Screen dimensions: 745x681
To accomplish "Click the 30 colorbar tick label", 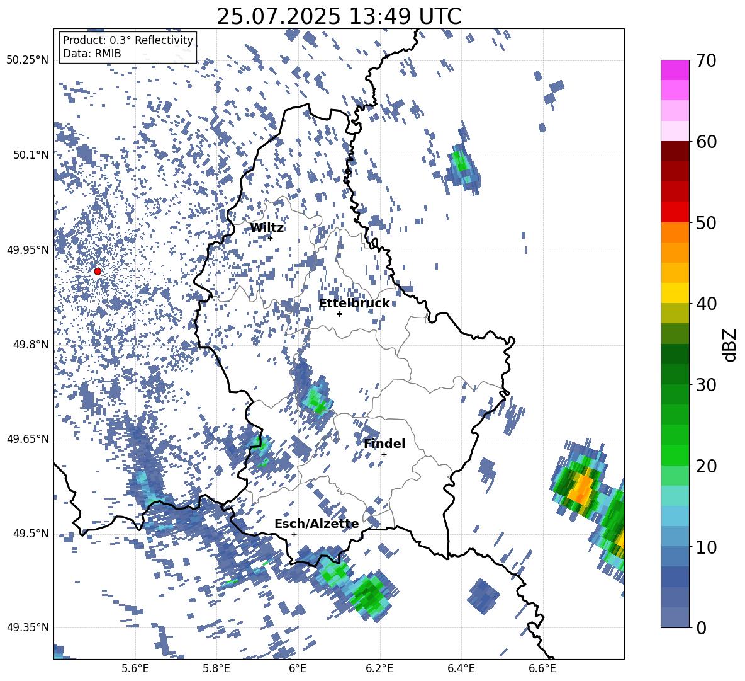I will point(707,385).
